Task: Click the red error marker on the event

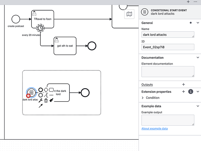Action: click(x=28, y=95)
